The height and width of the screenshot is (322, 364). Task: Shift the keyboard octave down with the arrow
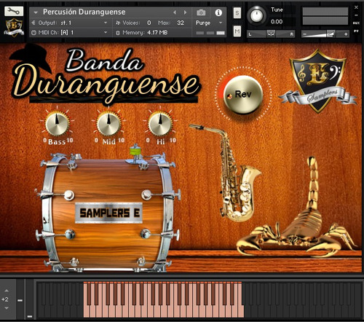7,308
